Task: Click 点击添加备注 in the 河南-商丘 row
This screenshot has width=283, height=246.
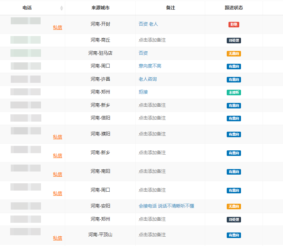Action: tap(152, 40)
